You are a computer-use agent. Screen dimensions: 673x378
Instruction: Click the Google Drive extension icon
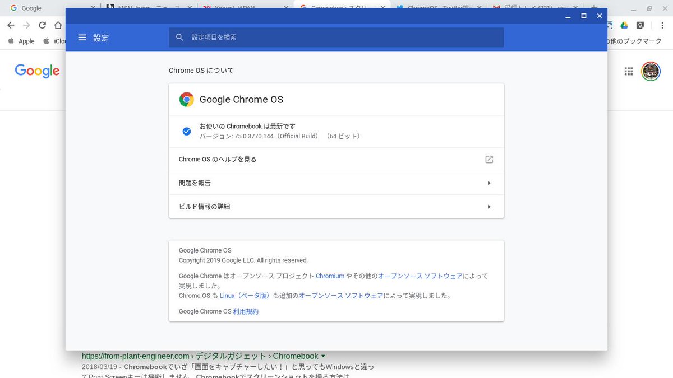624,25
